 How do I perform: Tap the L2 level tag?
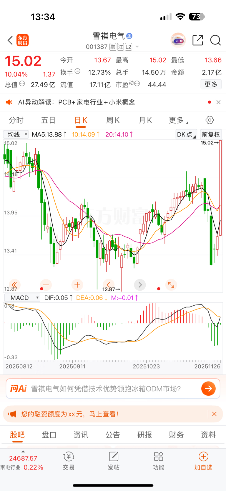click(128, 47)
